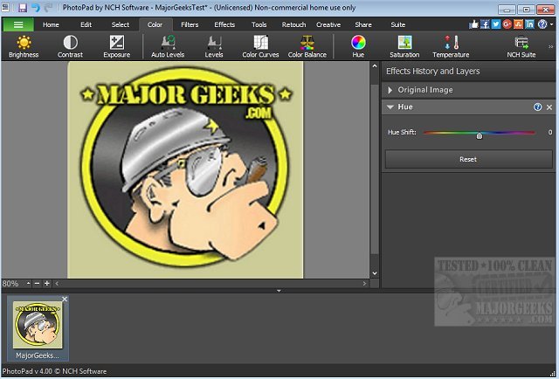Open the Color Balance tool
Viewport: 559px width, 379px height.
click(x=307, y=46)
